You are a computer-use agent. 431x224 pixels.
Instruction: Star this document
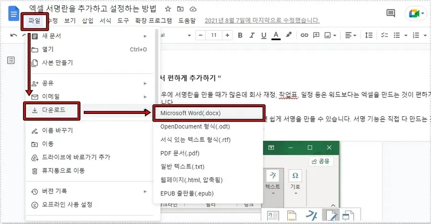[168, 9]
